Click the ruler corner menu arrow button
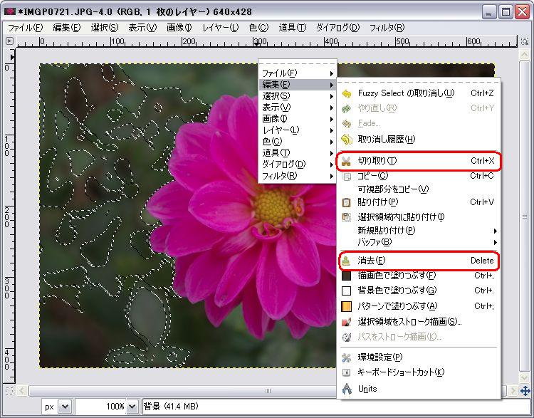Screen dimensions: 534x418 coord(9,41)
